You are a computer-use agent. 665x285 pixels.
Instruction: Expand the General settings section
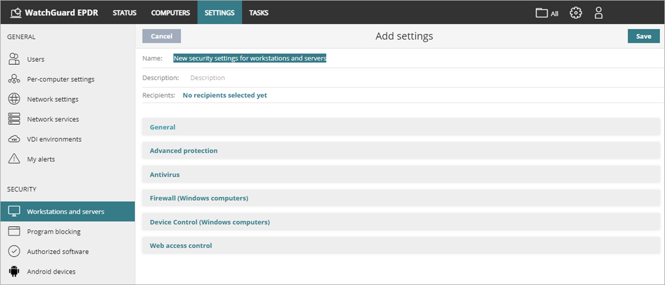tap(163, 127)
